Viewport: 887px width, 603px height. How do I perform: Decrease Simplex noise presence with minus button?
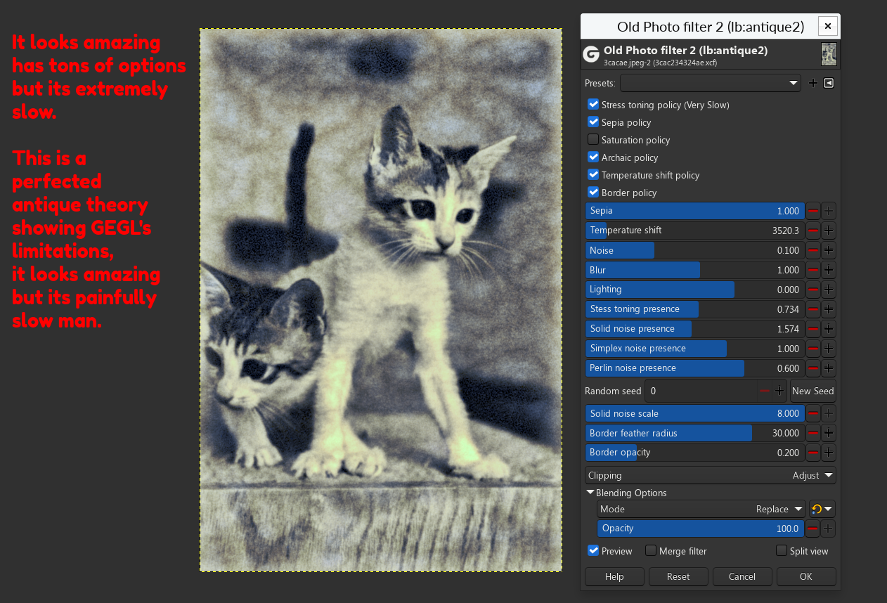coord(812,349)
